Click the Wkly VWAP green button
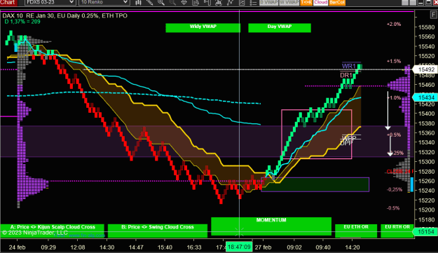The height and width of the screenshot is (253, 438). (203, 27)
